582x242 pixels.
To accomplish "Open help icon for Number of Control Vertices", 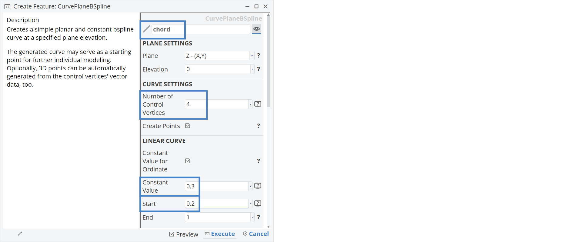I will pos(258,104).
